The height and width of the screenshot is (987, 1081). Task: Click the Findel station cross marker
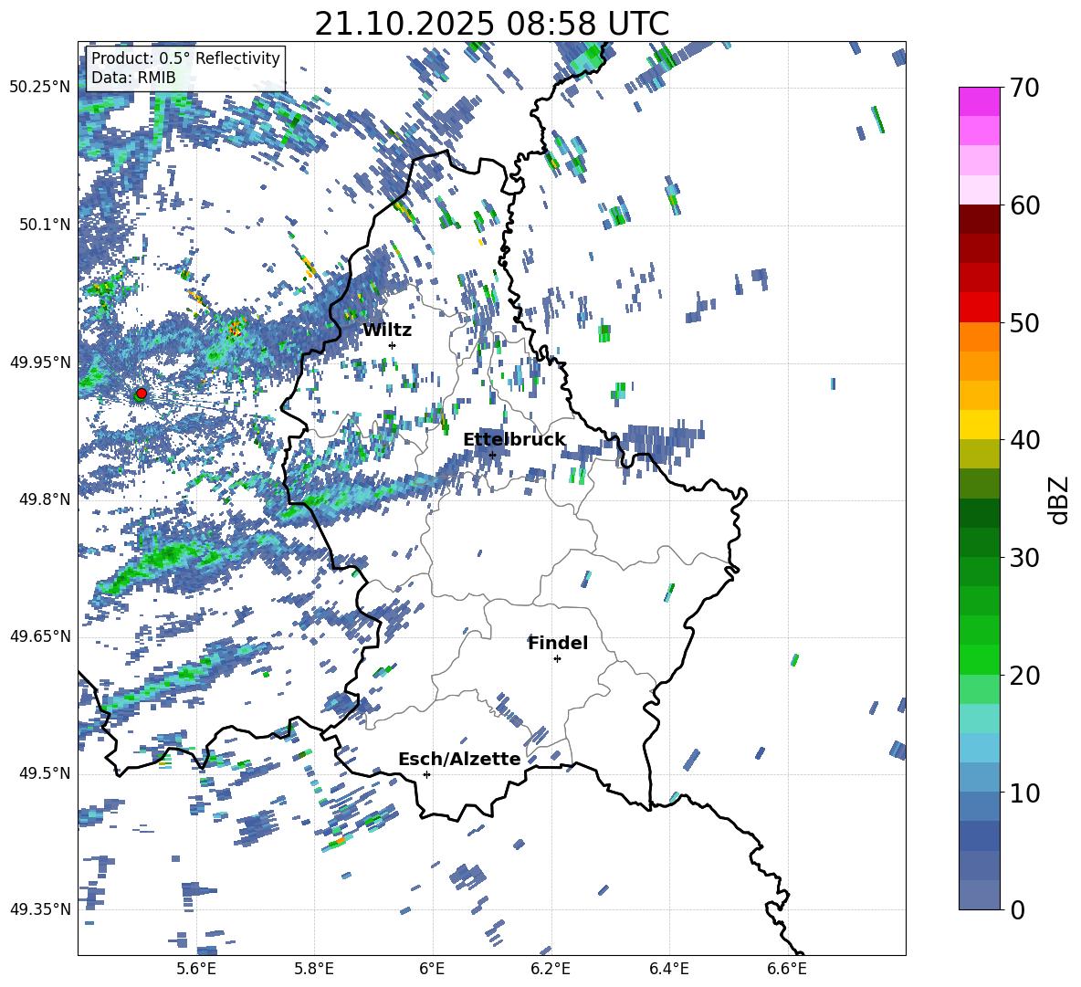point(557,659)
